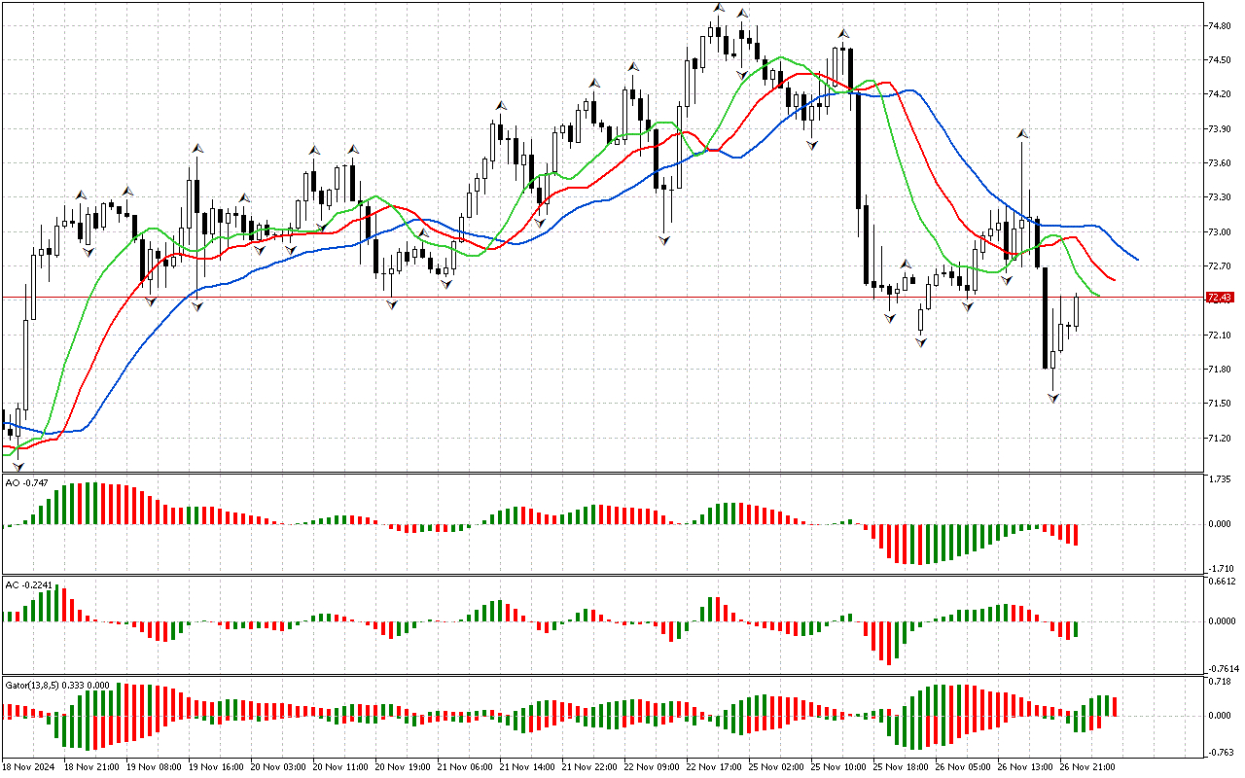Click the "25 Nov 02:00" time label
The width and height of the screenshot is (1245, 778).
[x=776, y=767]
